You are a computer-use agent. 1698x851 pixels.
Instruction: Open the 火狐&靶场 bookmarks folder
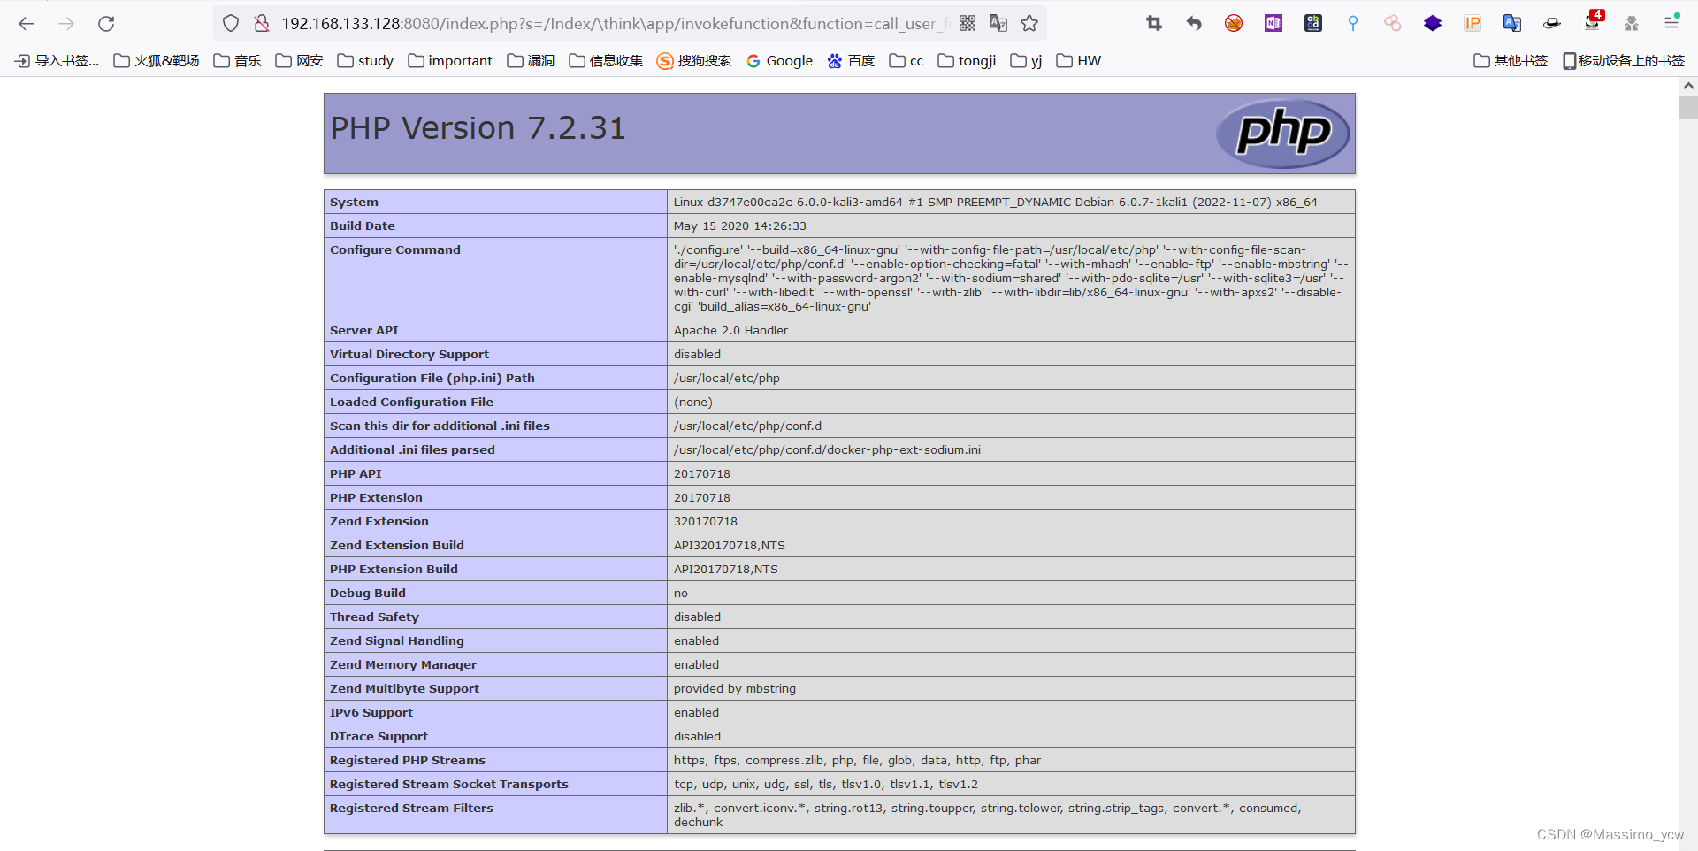coord(157,61)
